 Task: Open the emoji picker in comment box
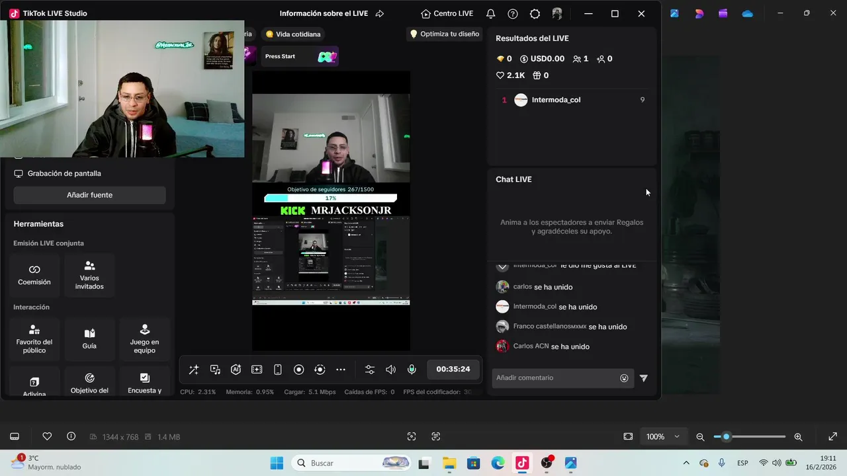point(624,378)
